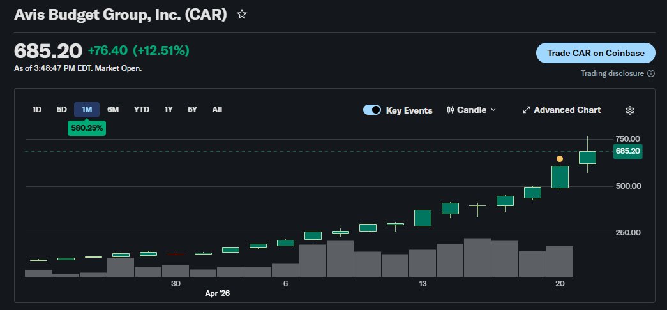
Task: Select the 5Y time range tab
Action: [192, 110]
